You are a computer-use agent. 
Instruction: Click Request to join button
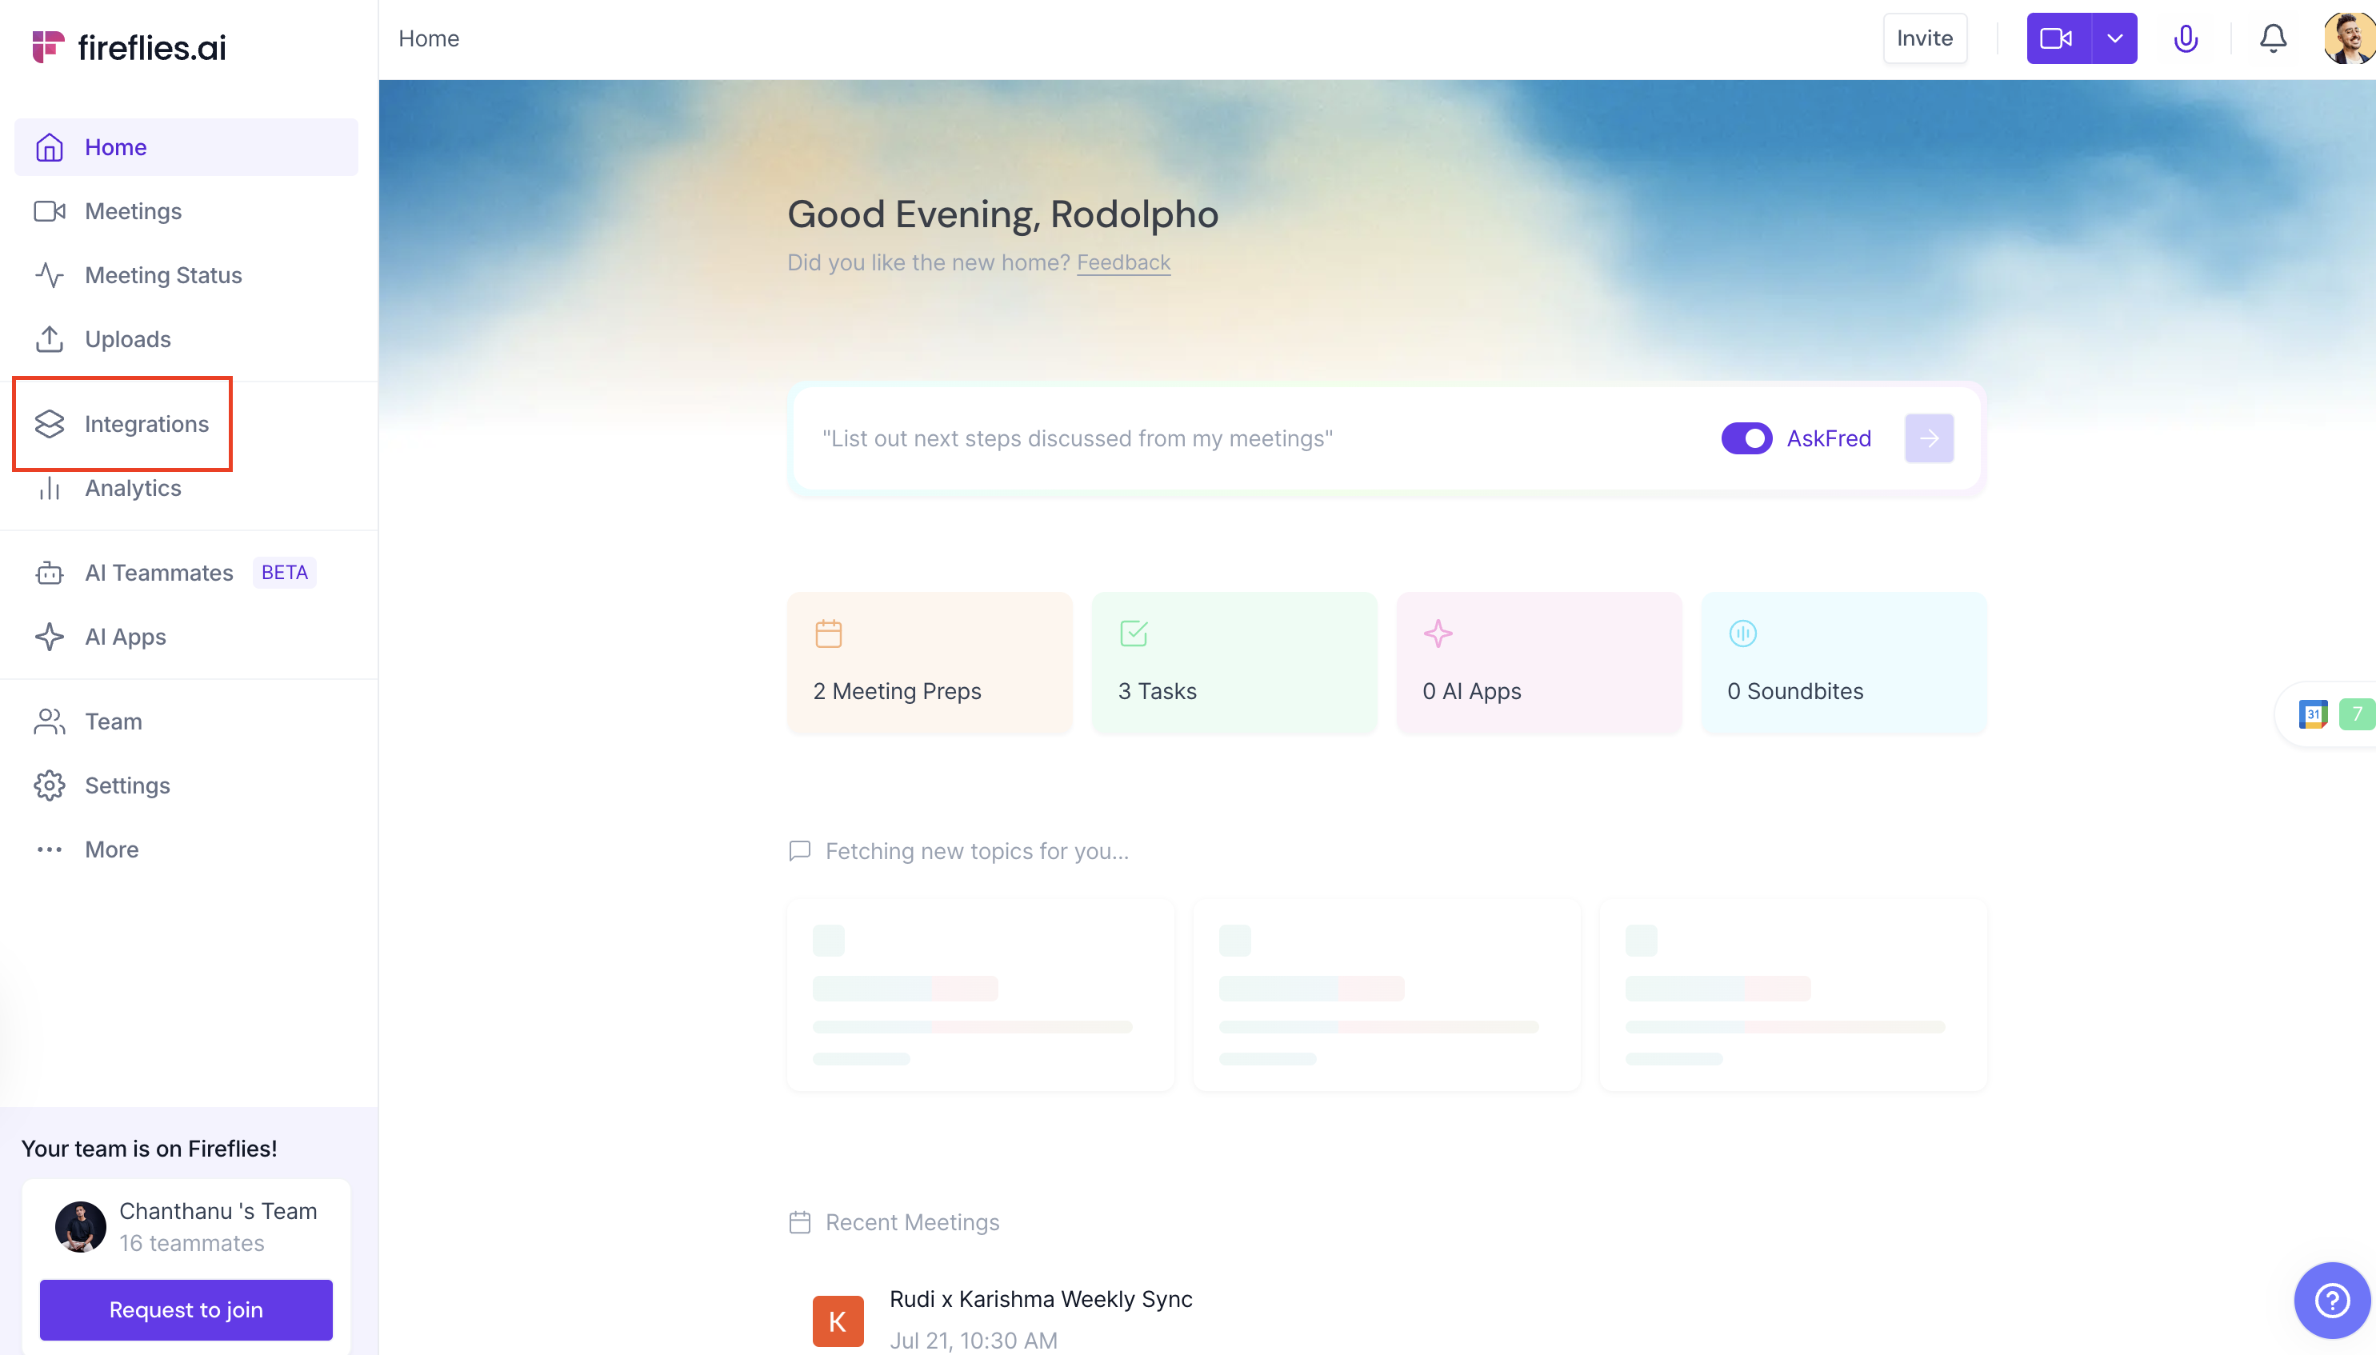186,1309
